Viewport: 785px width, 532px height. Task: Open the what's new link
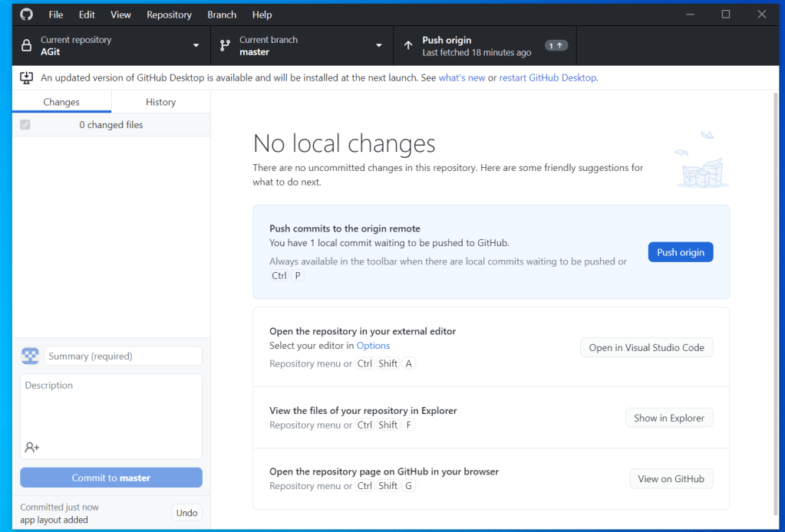(x=461, y=77)
